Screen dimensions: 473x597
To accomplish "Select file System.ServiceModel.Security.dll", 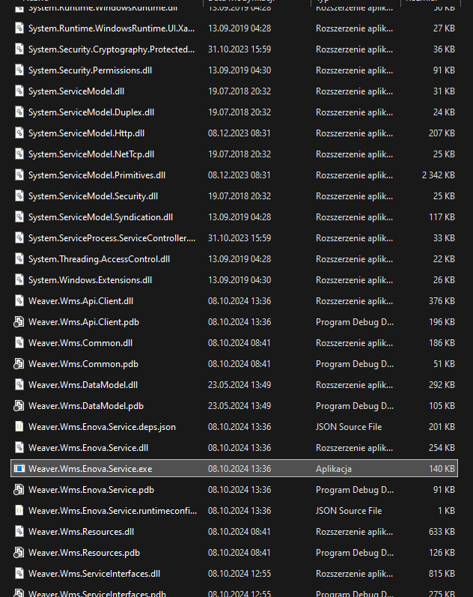I will pos(94,196).
